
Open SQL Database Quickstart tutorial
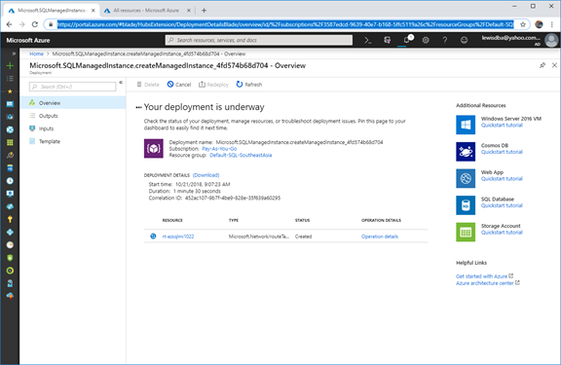click(x=502, y=205)
